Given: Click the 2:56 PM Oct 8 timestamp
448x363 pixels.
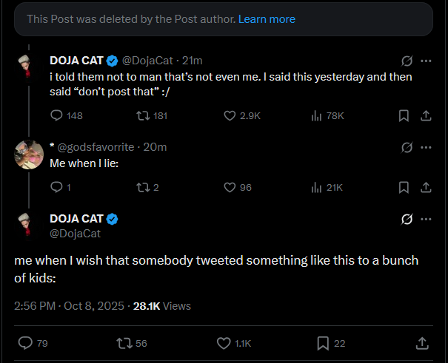Looking at the screenshot, I should point(69,305).
